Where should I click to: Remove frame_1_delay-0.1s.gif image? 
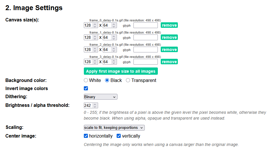169,37
